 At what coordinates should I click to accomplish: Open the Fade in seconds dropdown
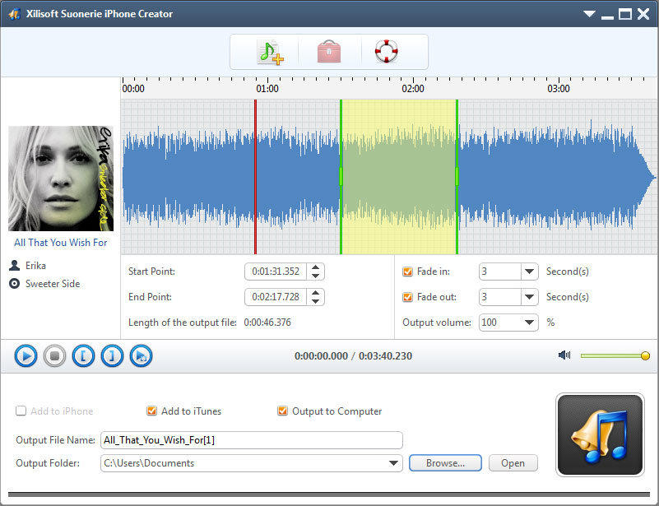coord(530,272)
